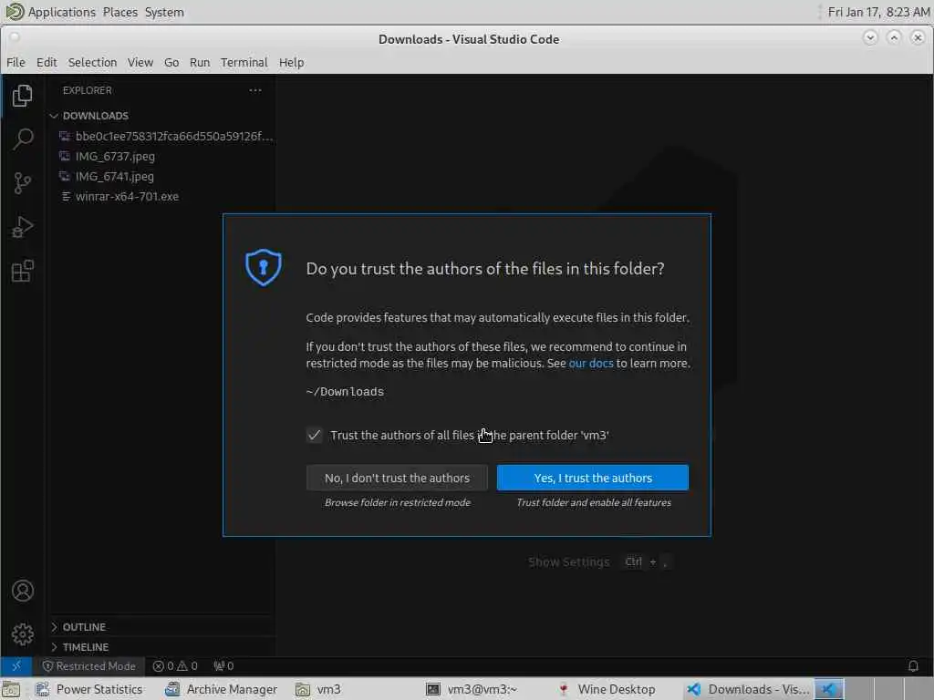934x700 pixels.
Task: Click the ports forwarded indicator showing 0
Action: pyautogui.click(x=223, y=666)
